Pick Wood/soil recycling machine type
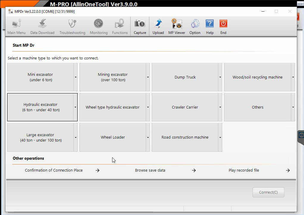This screenshot has width=304, height=215. [x=257, y=77]
